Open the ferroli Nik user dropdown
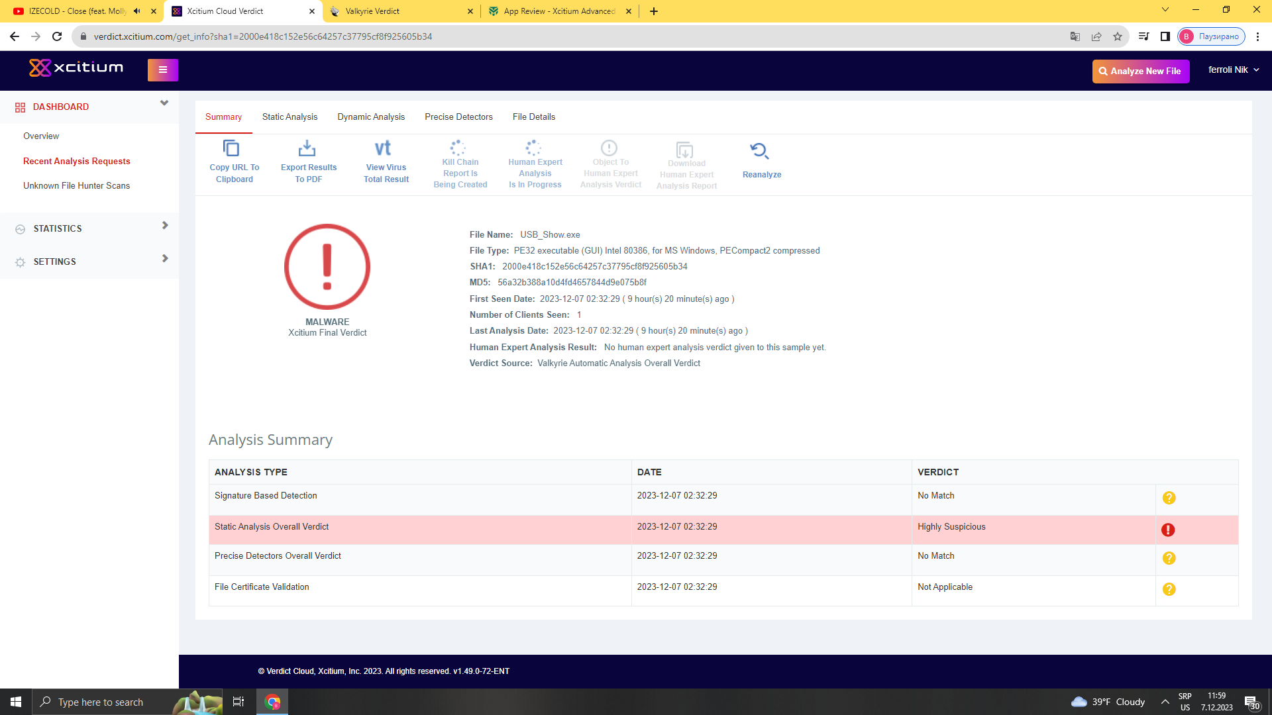The height and width of the screenshot is (715, 1272). click(x=1234, y=70)
